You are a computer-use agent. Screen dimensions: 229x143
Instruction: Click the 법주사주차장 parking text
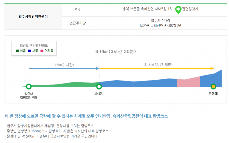pos(160,20)
